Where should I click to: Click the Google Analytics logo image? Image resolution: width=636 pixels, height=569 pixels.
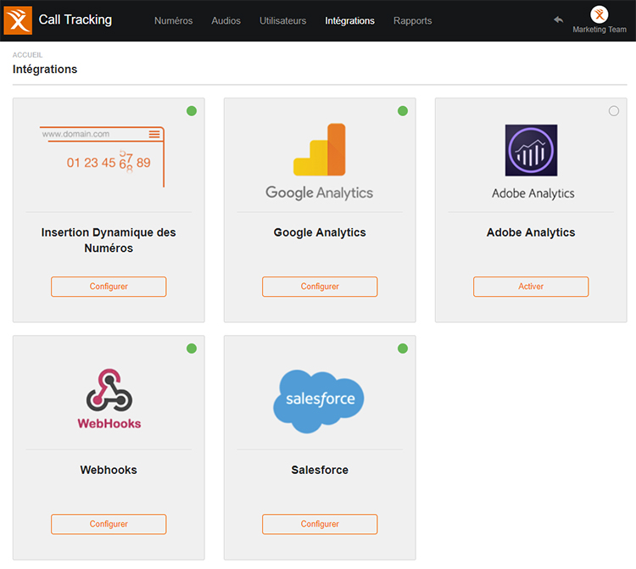click(320, 161)
